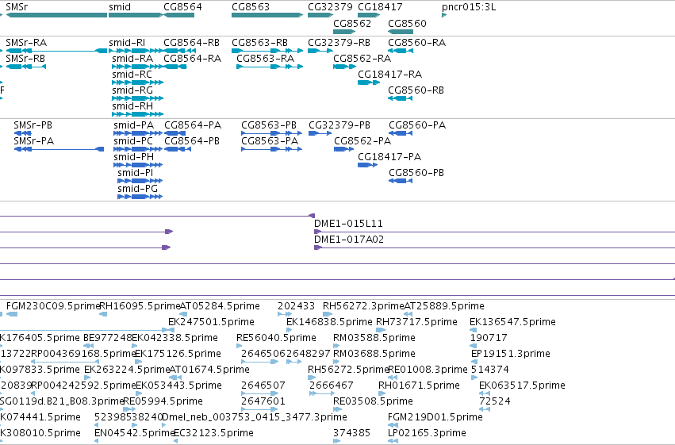Select EST RM03588.5prime
This screenshot has height=445, width=675.
tap(374, 338)
